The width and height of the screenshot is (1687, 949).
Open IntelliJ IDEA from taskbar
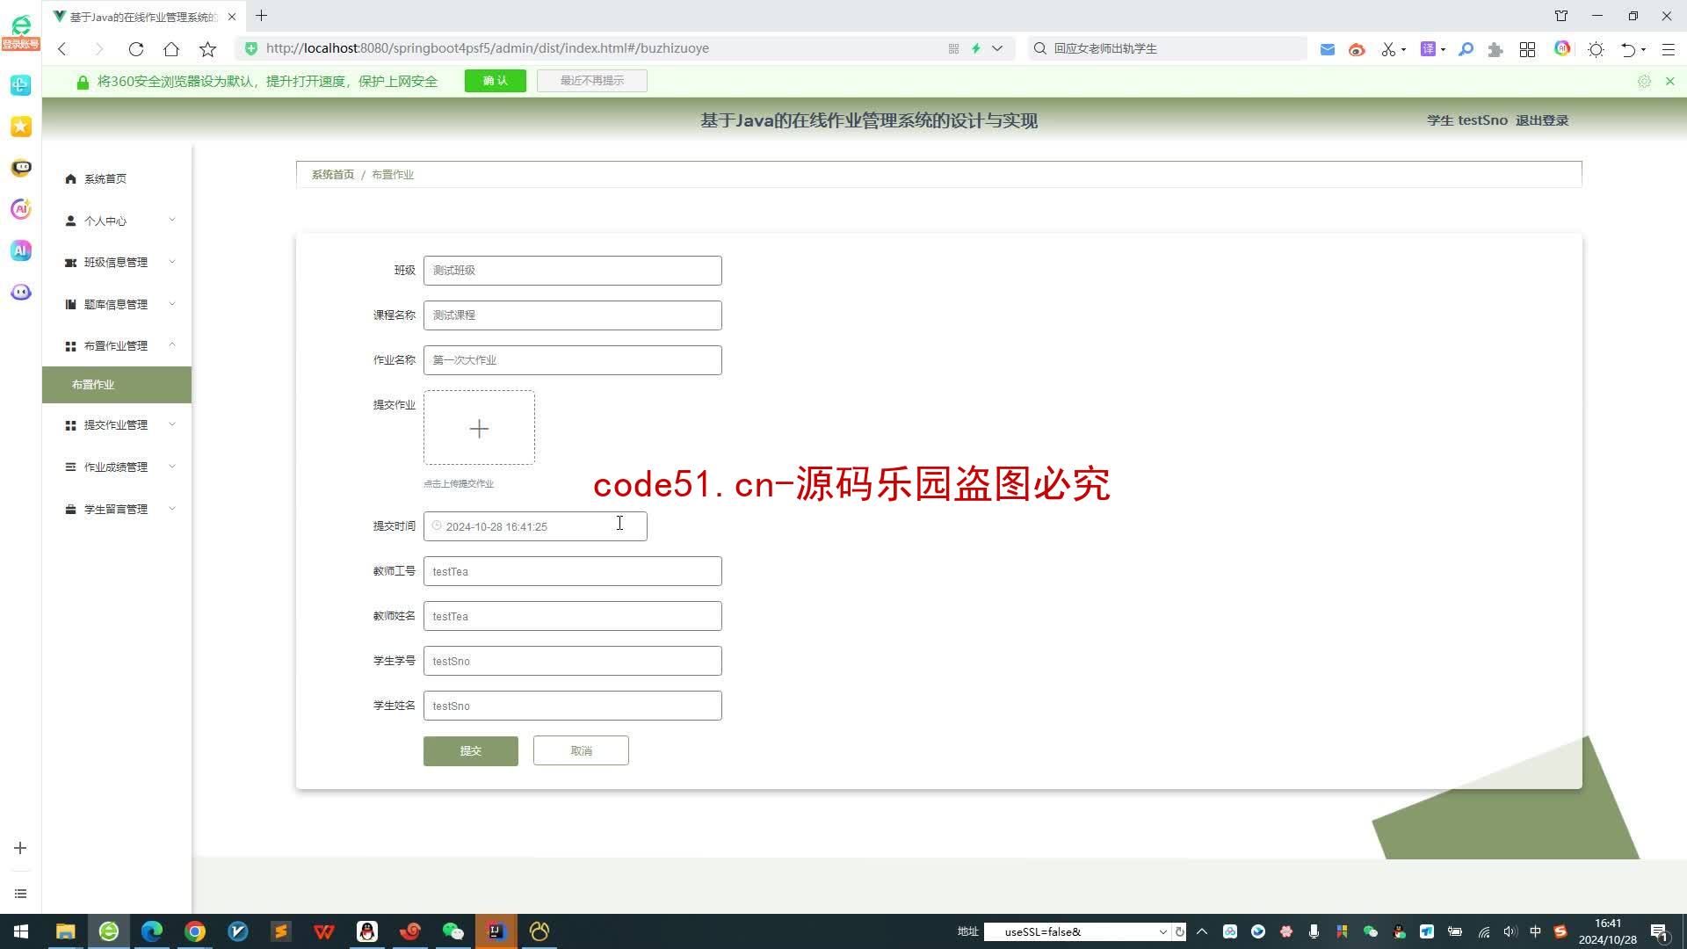pos(496,931)
